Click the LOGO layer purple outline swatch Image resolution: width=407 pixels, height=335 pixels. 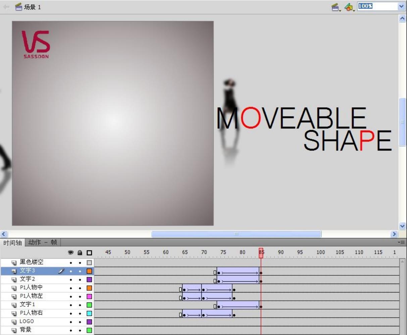pos(89,322)
